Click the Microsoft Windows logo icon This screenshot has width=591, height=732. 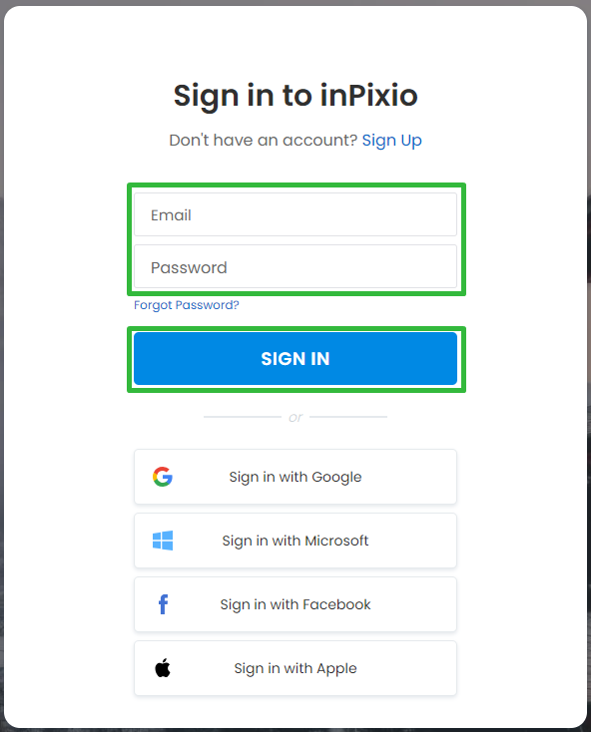163,541
